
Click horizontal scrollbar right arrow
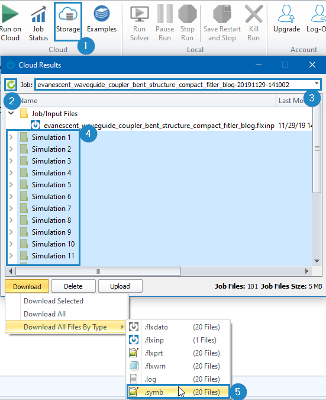point(307,271)
